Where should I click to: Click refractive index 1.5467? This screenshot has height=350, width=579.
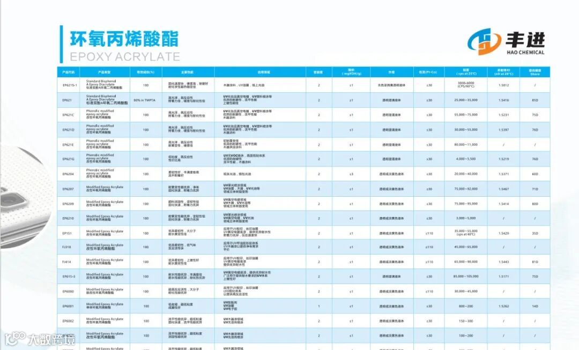(503, 189)
